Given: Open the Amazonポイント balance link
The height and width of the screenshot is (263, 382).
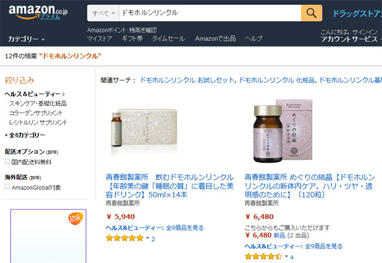Looking at the screenshot, I should point(122,30).
